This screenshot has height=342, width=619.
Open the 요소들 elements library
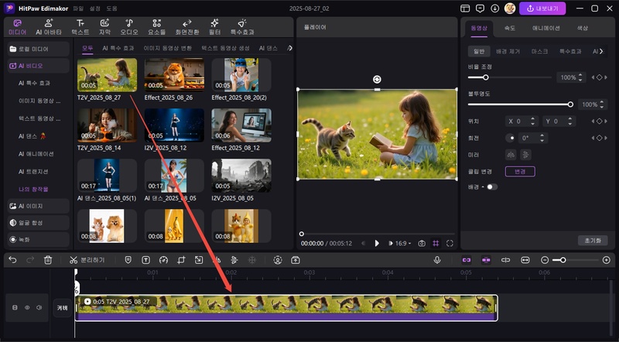(x=157, y=27)
